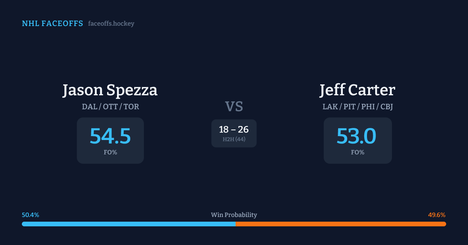This screenshot has width=468, height=245.
Task: Click the 53.0 faceoff percentage value
Action: point(356,136)
